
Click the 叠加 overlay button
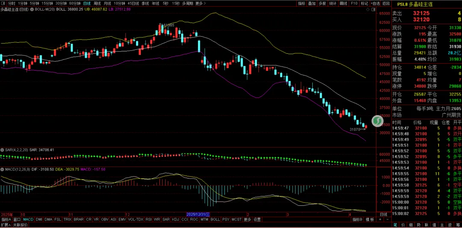coord(312,3)
